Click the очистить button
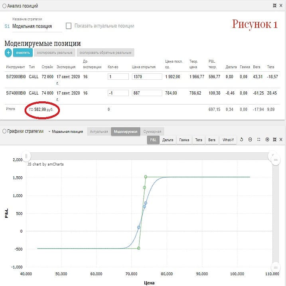The image size is (286, 286). click(23, 53)
